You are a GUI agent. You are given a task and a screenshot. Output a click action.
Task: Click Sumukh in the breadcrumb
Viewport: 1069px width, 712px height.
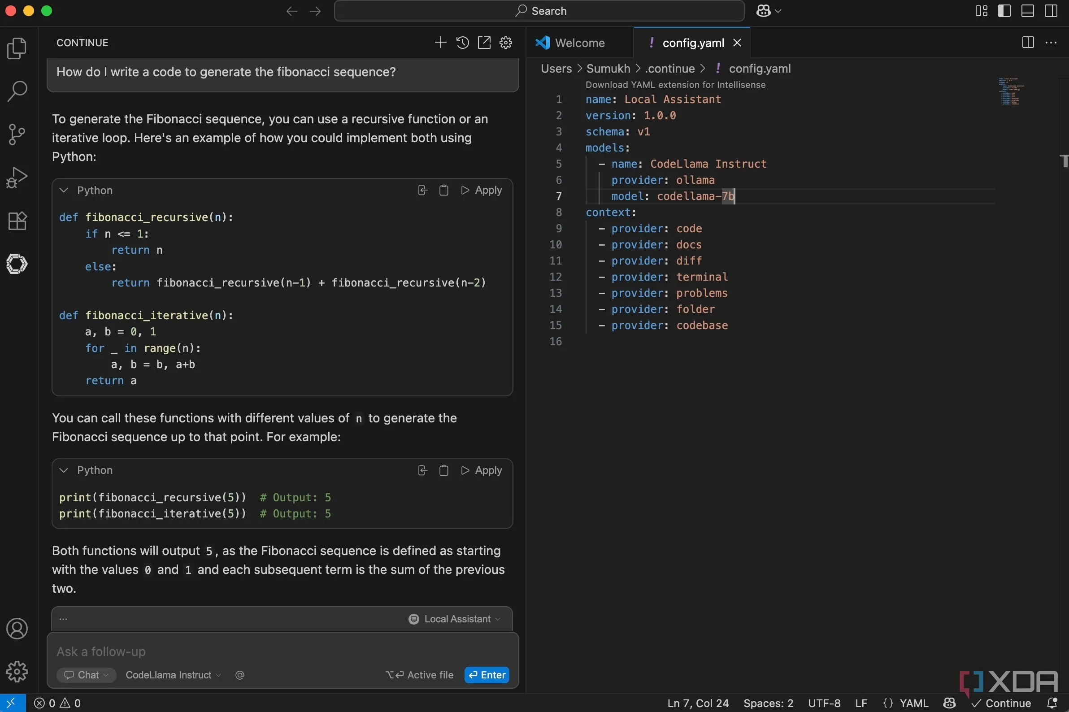[608, 69]
